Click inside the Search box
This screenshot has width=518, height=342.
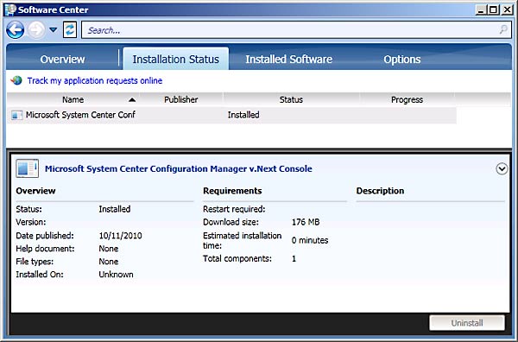(x=296, y=30)
